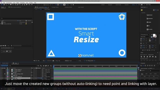Select the Rectangle shape tool
160x90 pixels.
coord(15,5)
